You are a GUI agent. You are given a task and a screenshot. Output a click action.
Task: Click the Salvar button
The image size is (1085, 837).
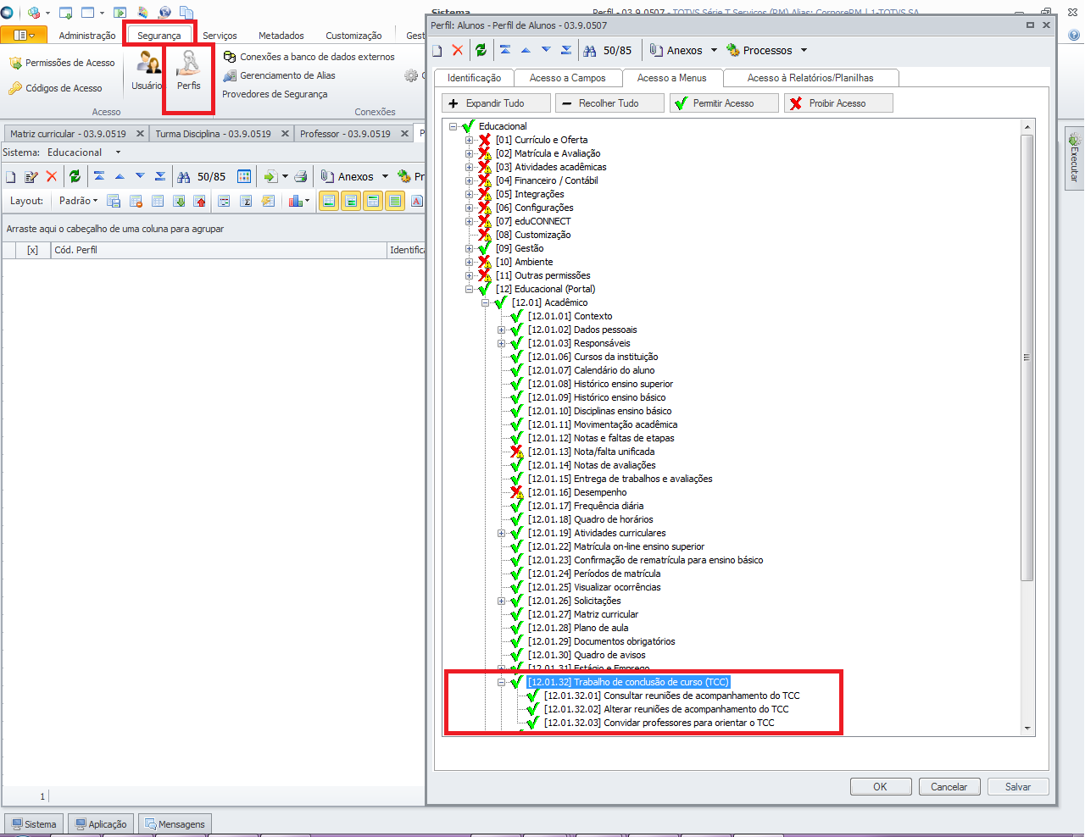1018,787
